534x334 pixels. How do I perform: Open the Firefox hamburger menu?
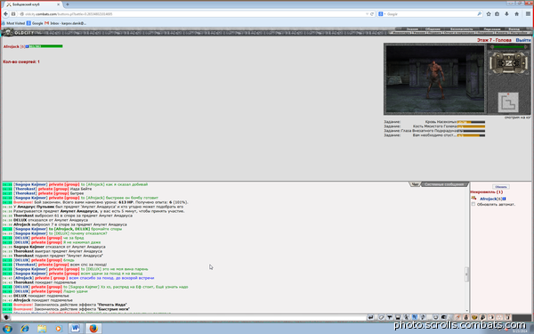[x=528, y=14]
